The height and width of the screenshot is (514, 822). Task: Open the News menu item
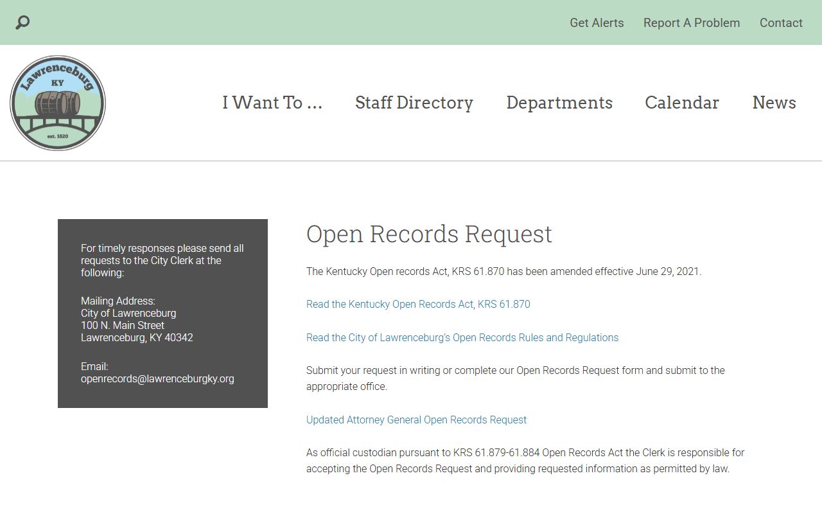point(774,103)
